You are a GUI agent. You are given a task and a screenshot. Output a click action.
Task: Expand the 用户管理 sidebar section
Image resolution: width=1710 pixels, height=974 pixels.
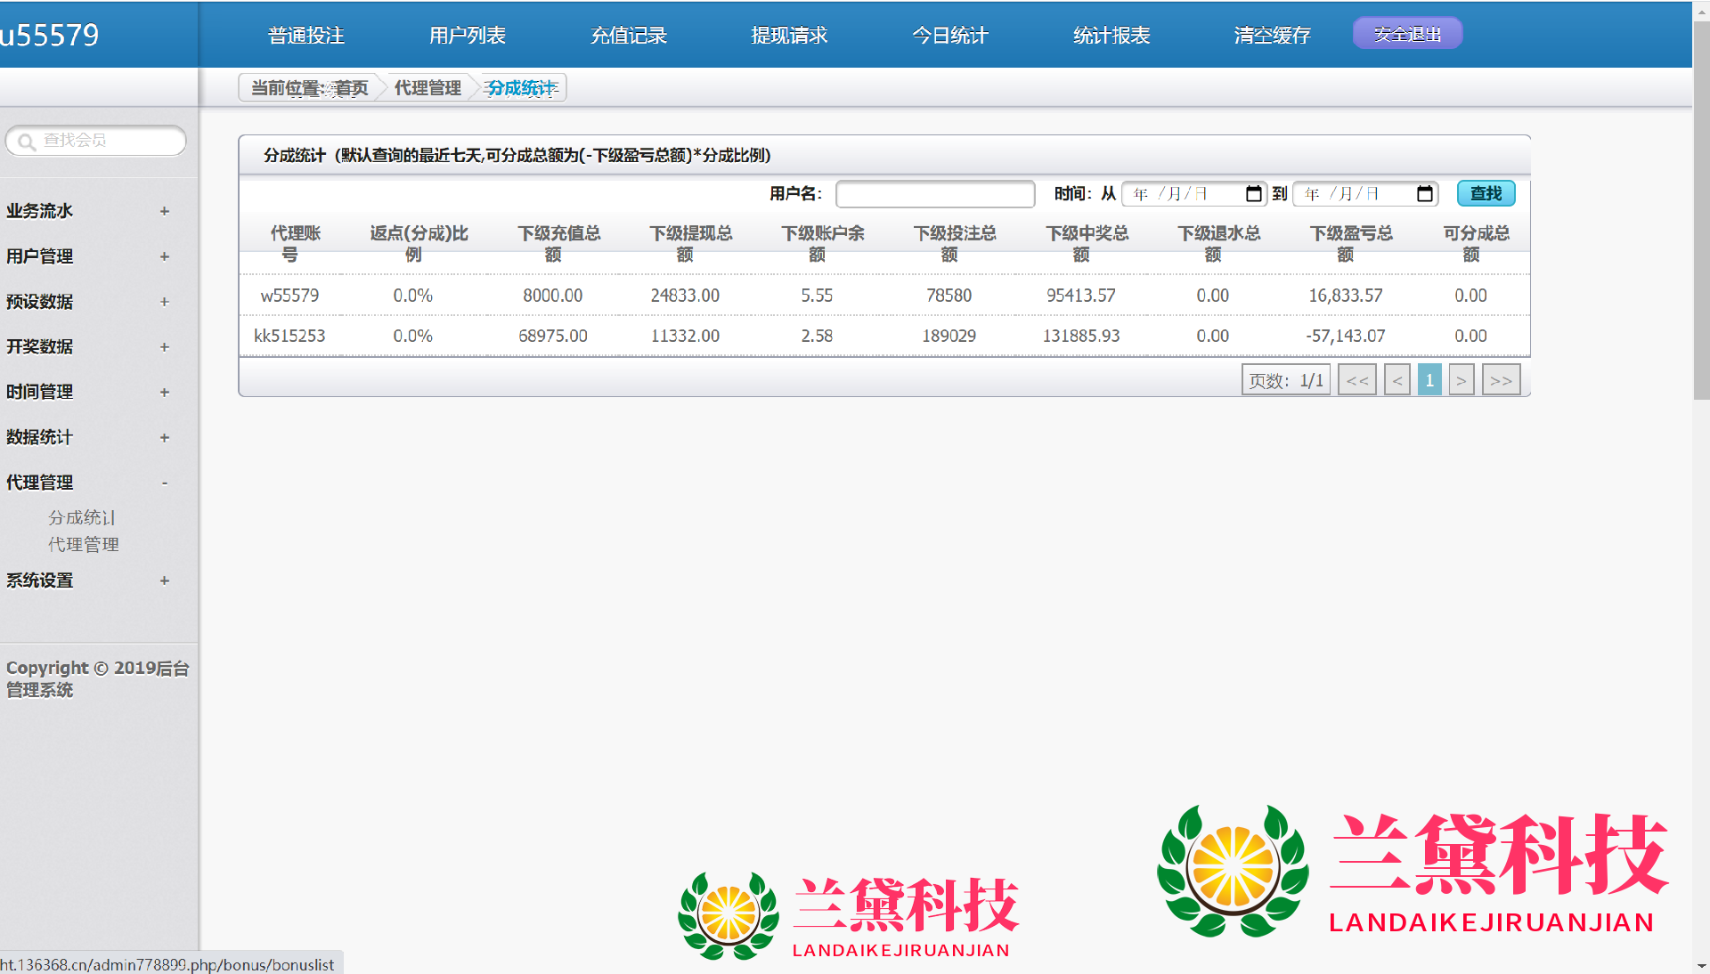coord(164,256)
